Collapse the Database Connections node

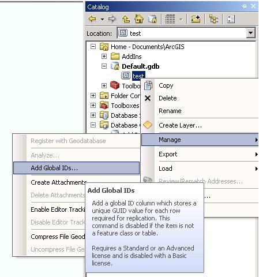tap(93, 125)
